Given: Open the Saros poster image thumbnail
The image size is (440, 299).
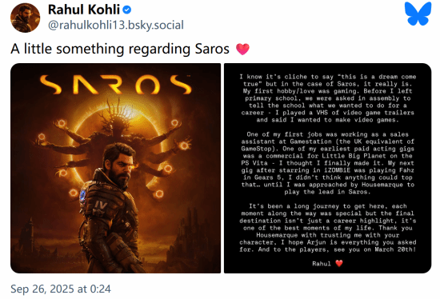Looking at the screenshot, I should coord(116,168).
